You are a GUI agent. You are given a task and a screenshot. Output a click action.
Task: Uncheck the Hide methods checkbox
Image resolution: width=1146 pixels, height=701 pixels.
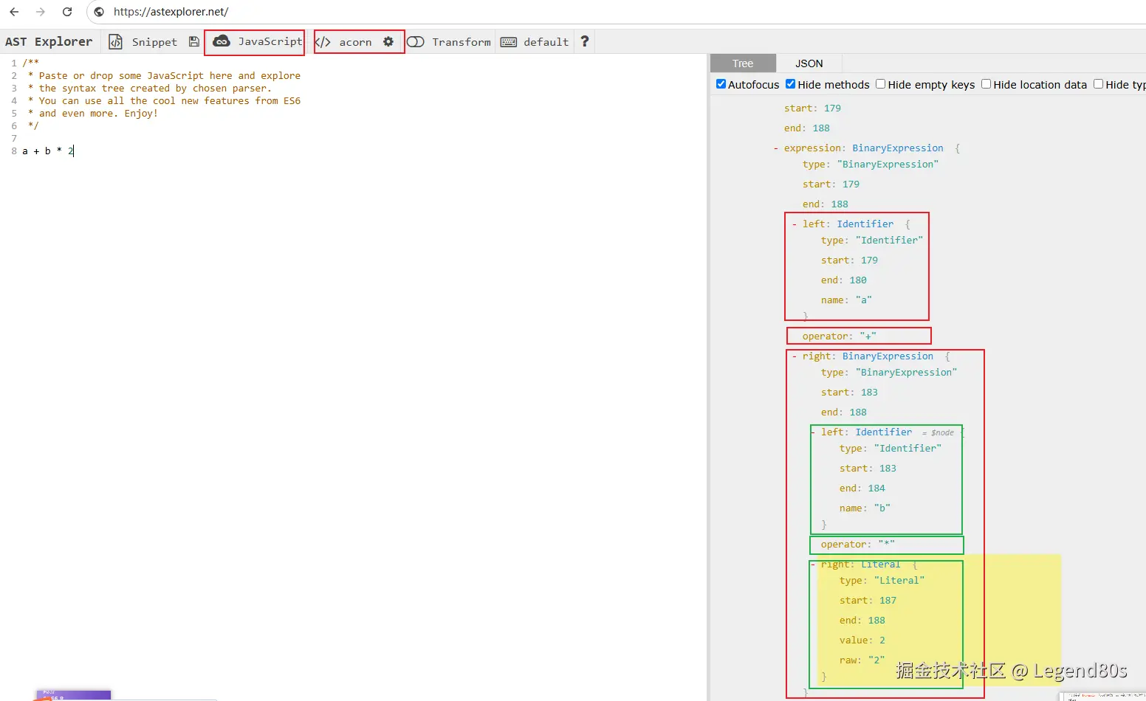point(790,84)
